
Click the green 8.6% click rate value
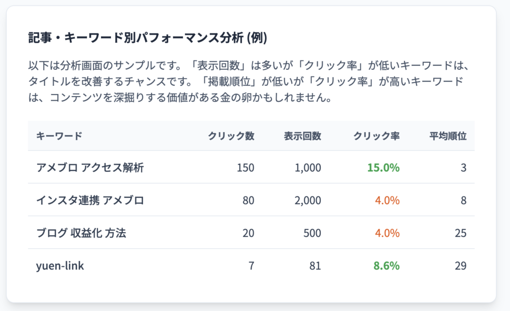[x=386, y=266]
